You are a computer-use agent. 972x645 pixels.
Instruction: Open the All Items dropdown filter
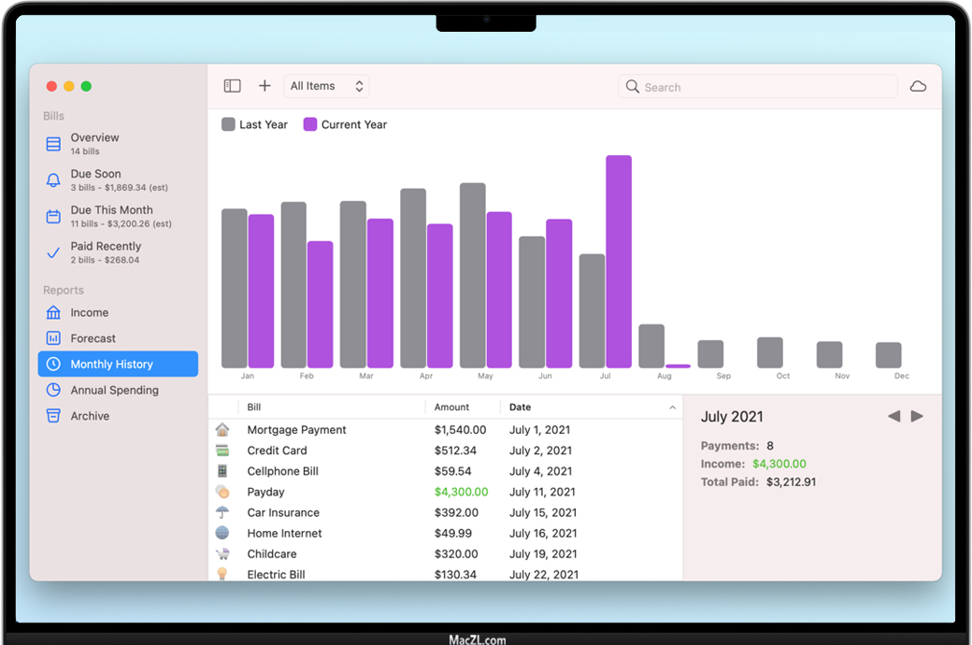[x=326, y=86]
